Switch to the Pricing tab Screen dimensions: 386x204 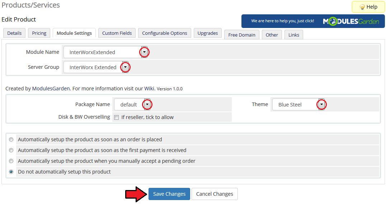coord(39,33)
